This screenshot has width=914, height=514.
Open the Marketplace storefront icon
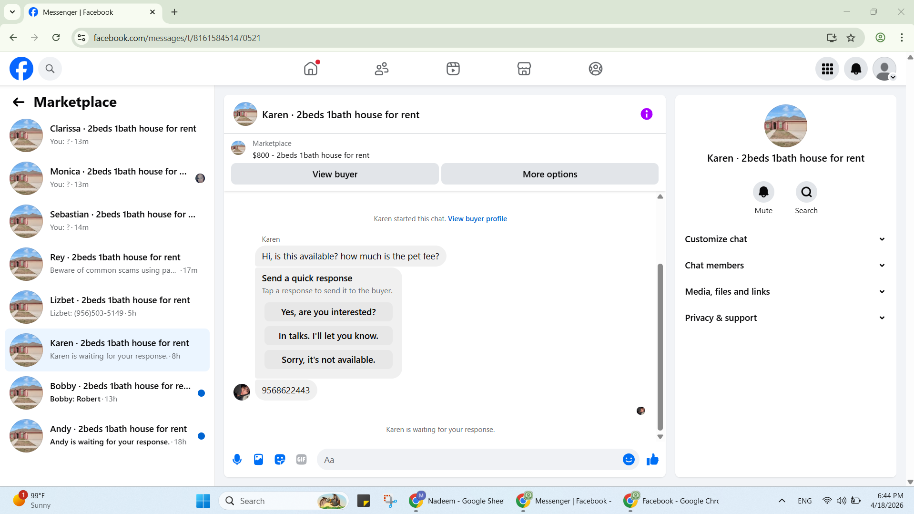(x=524, y=69)
